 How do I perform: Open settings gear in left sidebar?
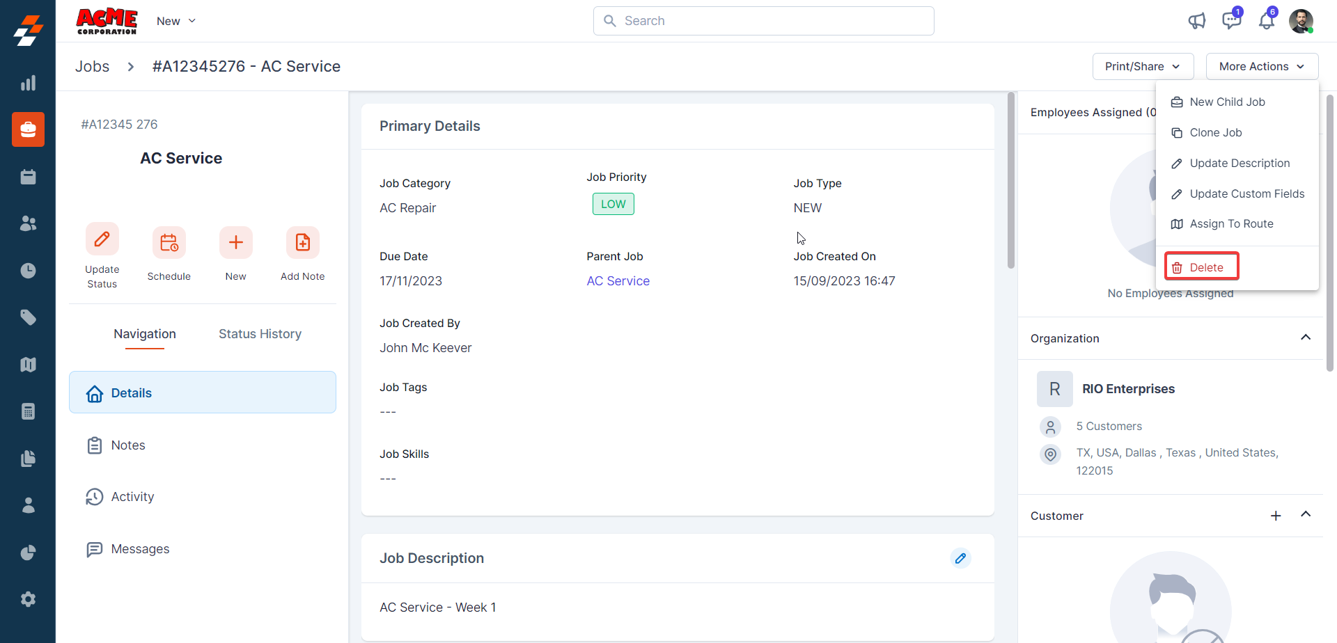click(x=28, y=599)
